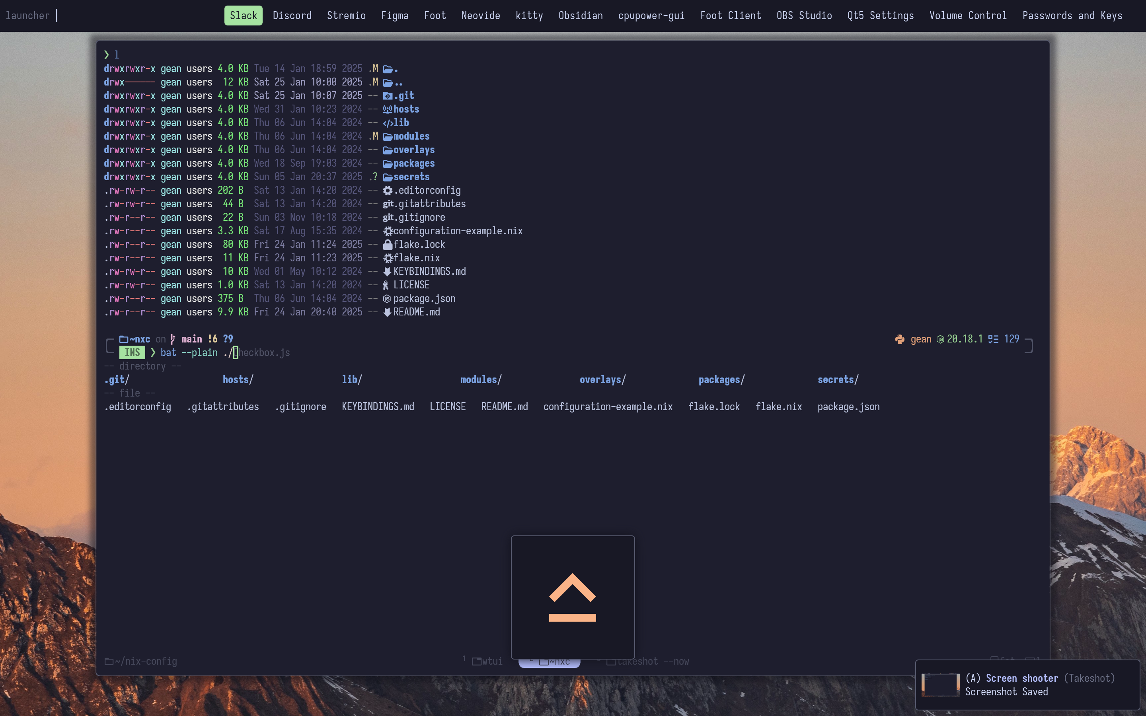The image size is (1146, 716).
Task: Launch Obsidian from the launcher bar
Action: click(580, 16)
